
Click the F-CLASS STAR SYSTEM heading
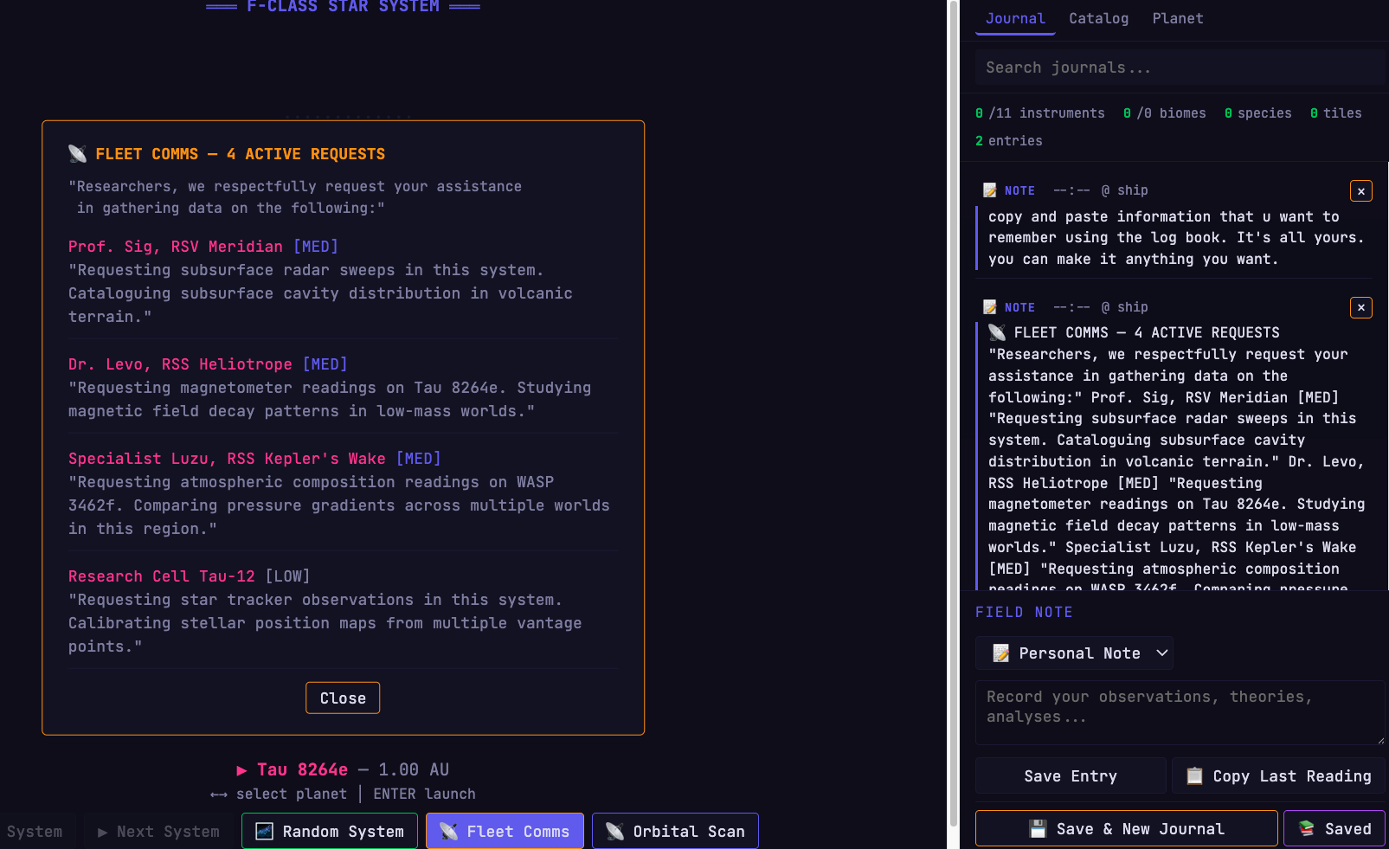(343, 7)
